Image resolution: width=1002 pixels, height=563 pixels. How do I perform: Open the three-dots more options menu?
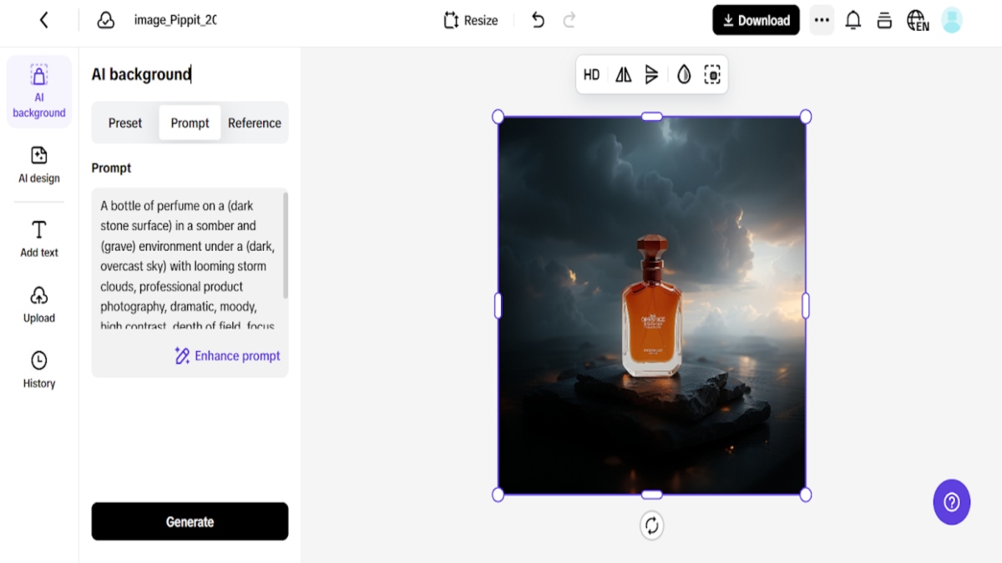[822, 20]
